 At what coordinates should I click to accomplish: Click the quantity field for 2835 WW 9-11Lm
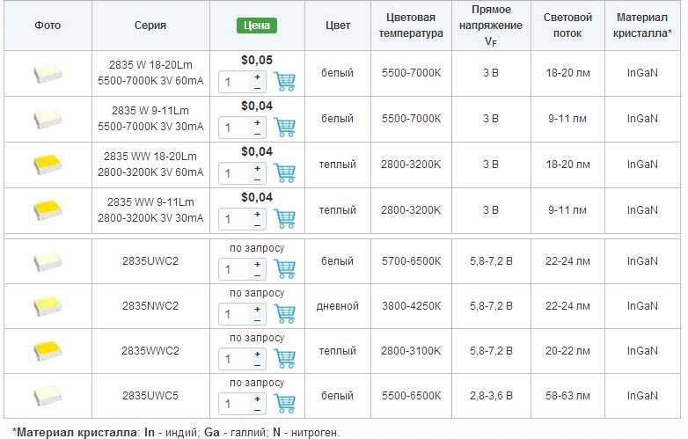point(236,219)
